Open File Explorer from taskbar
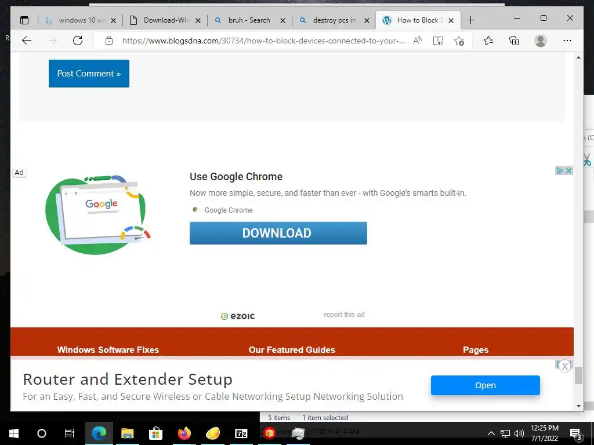The height and width of the screenshot is (445, 594). point(128,433)
